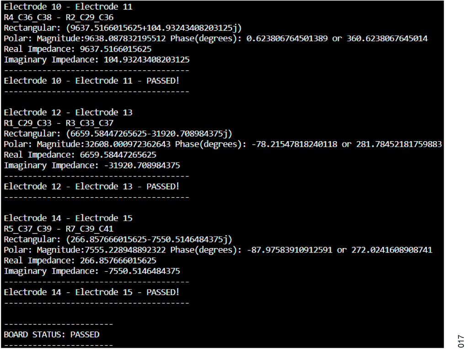This screenshot has width=468, height=349.
Task: Click the Rectangular value 6659.58447265625-31920.708984375j
Action: [x=149, y=134]
